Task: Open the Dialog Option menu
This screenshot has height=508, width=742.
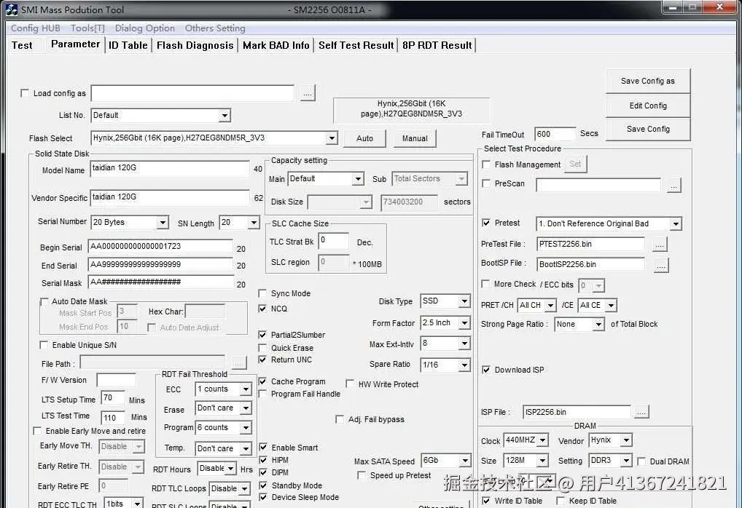Action: 145,28
